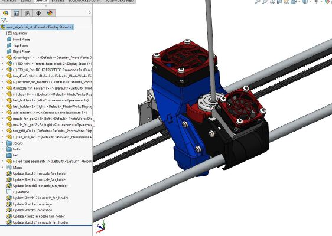Click the nozzle_fan_holder<1> part icon
The image size is (332, 236).
point(9,88)
